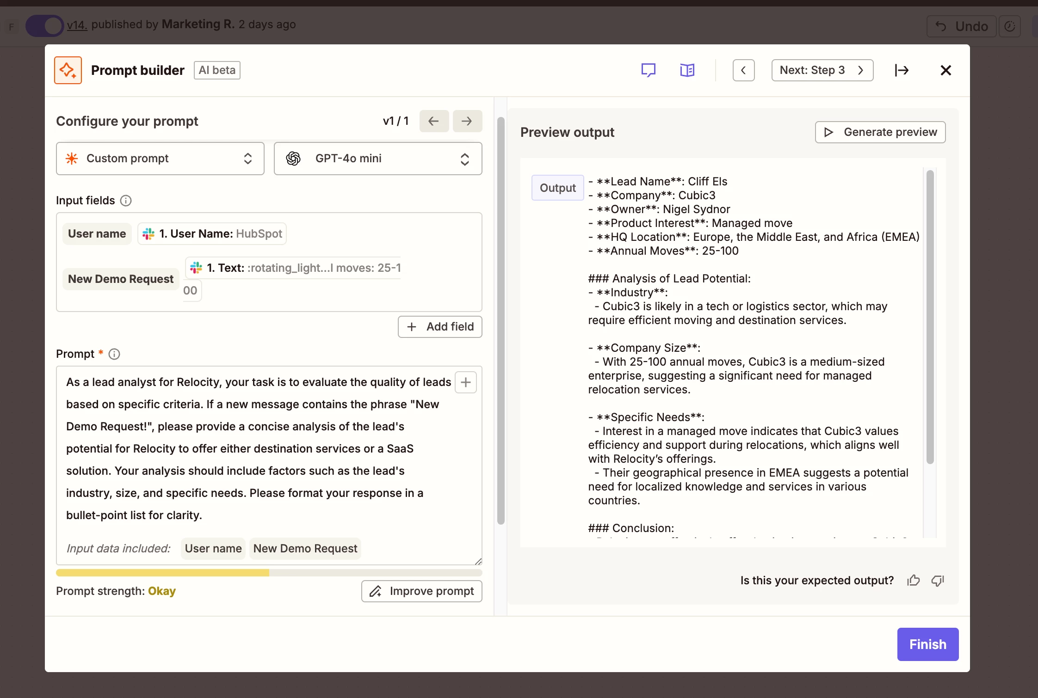Click the Slack icon in User Name pill
The width and height of the screenshot is (1038, 698).
point(148,234)
